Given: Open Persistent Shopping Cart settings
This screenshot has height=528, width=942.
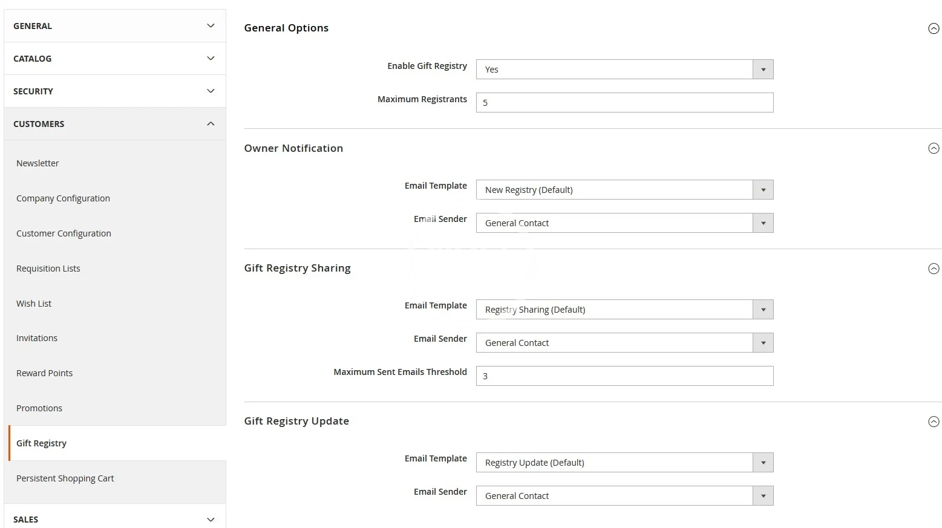Looking at the screenshot, I should click(x=65, y=478).
